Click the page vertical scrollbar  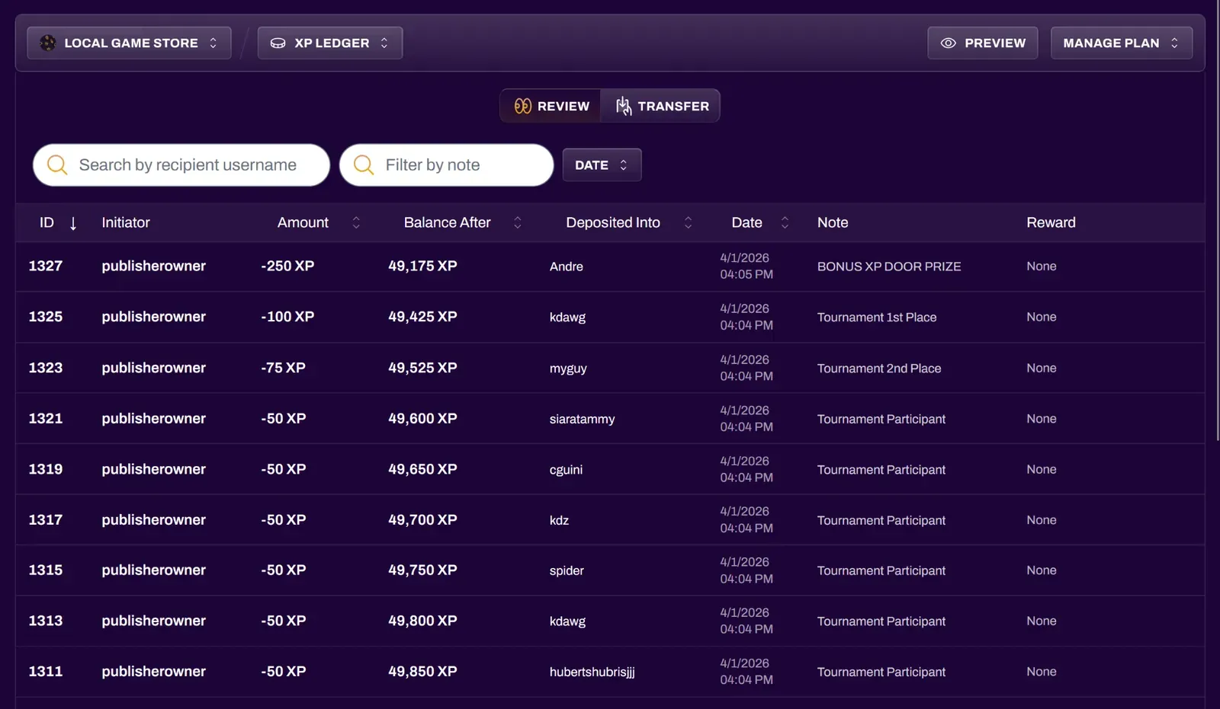(1217, 221)
